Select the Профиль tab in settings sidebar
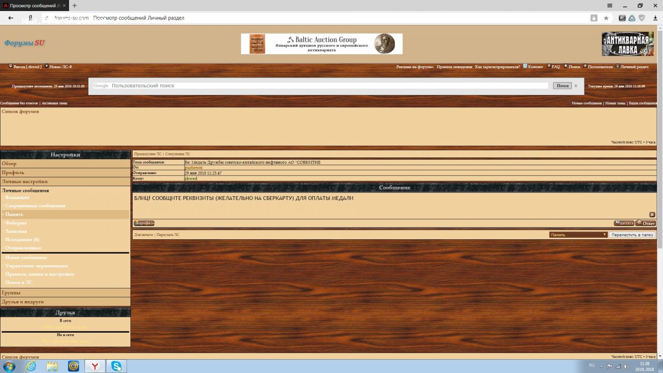This screenshot has width=663, height=373. (x=13, y=172)
